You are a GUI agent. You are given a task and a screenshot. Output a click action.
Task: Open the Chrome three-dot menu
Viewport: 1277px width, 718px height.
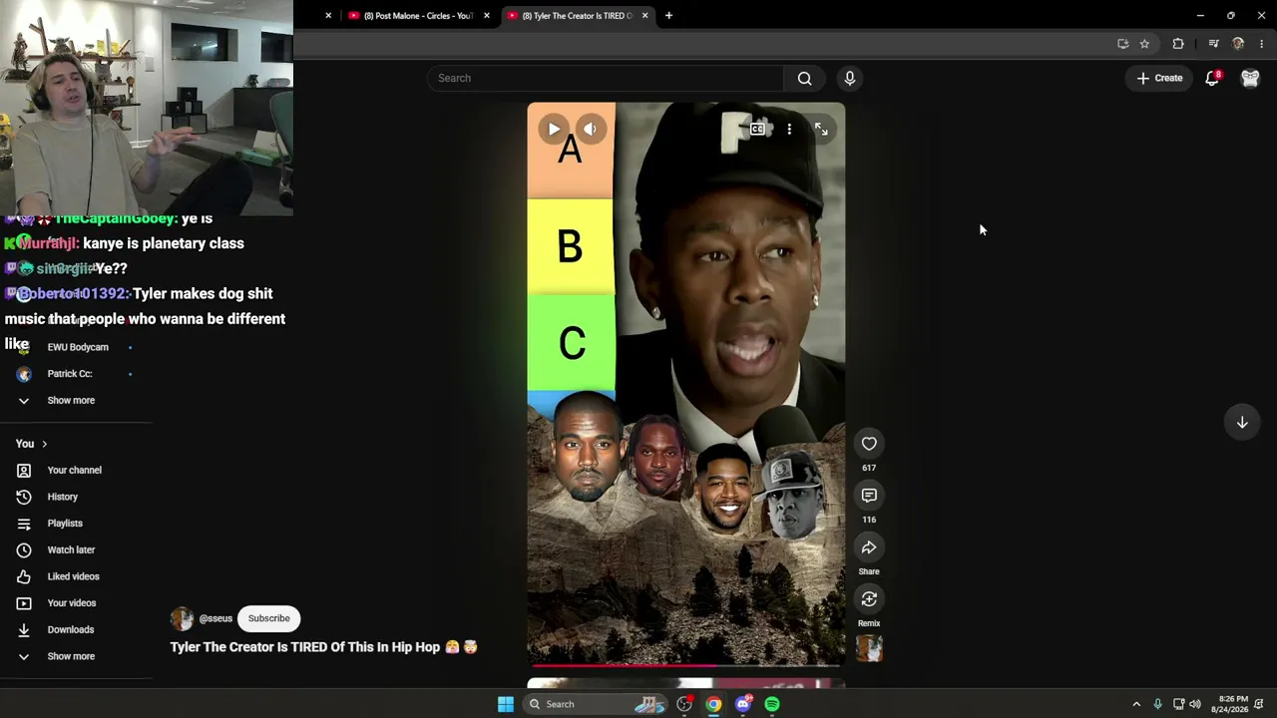[x=1261, y=44]
